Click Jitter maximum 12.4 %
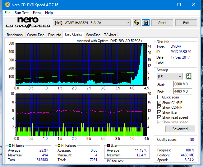Screen dimensions: 203x167 (141, 155)
